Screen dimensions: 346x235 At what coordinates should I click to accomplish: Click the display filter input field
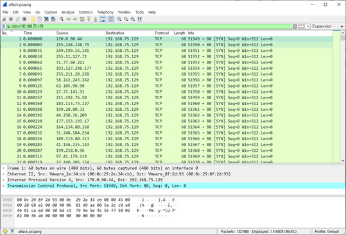[149, 26]
